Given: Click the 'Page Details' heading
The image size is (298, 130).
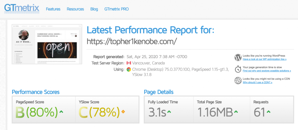Looking at the screenshot, I should (x=159, y=92).
